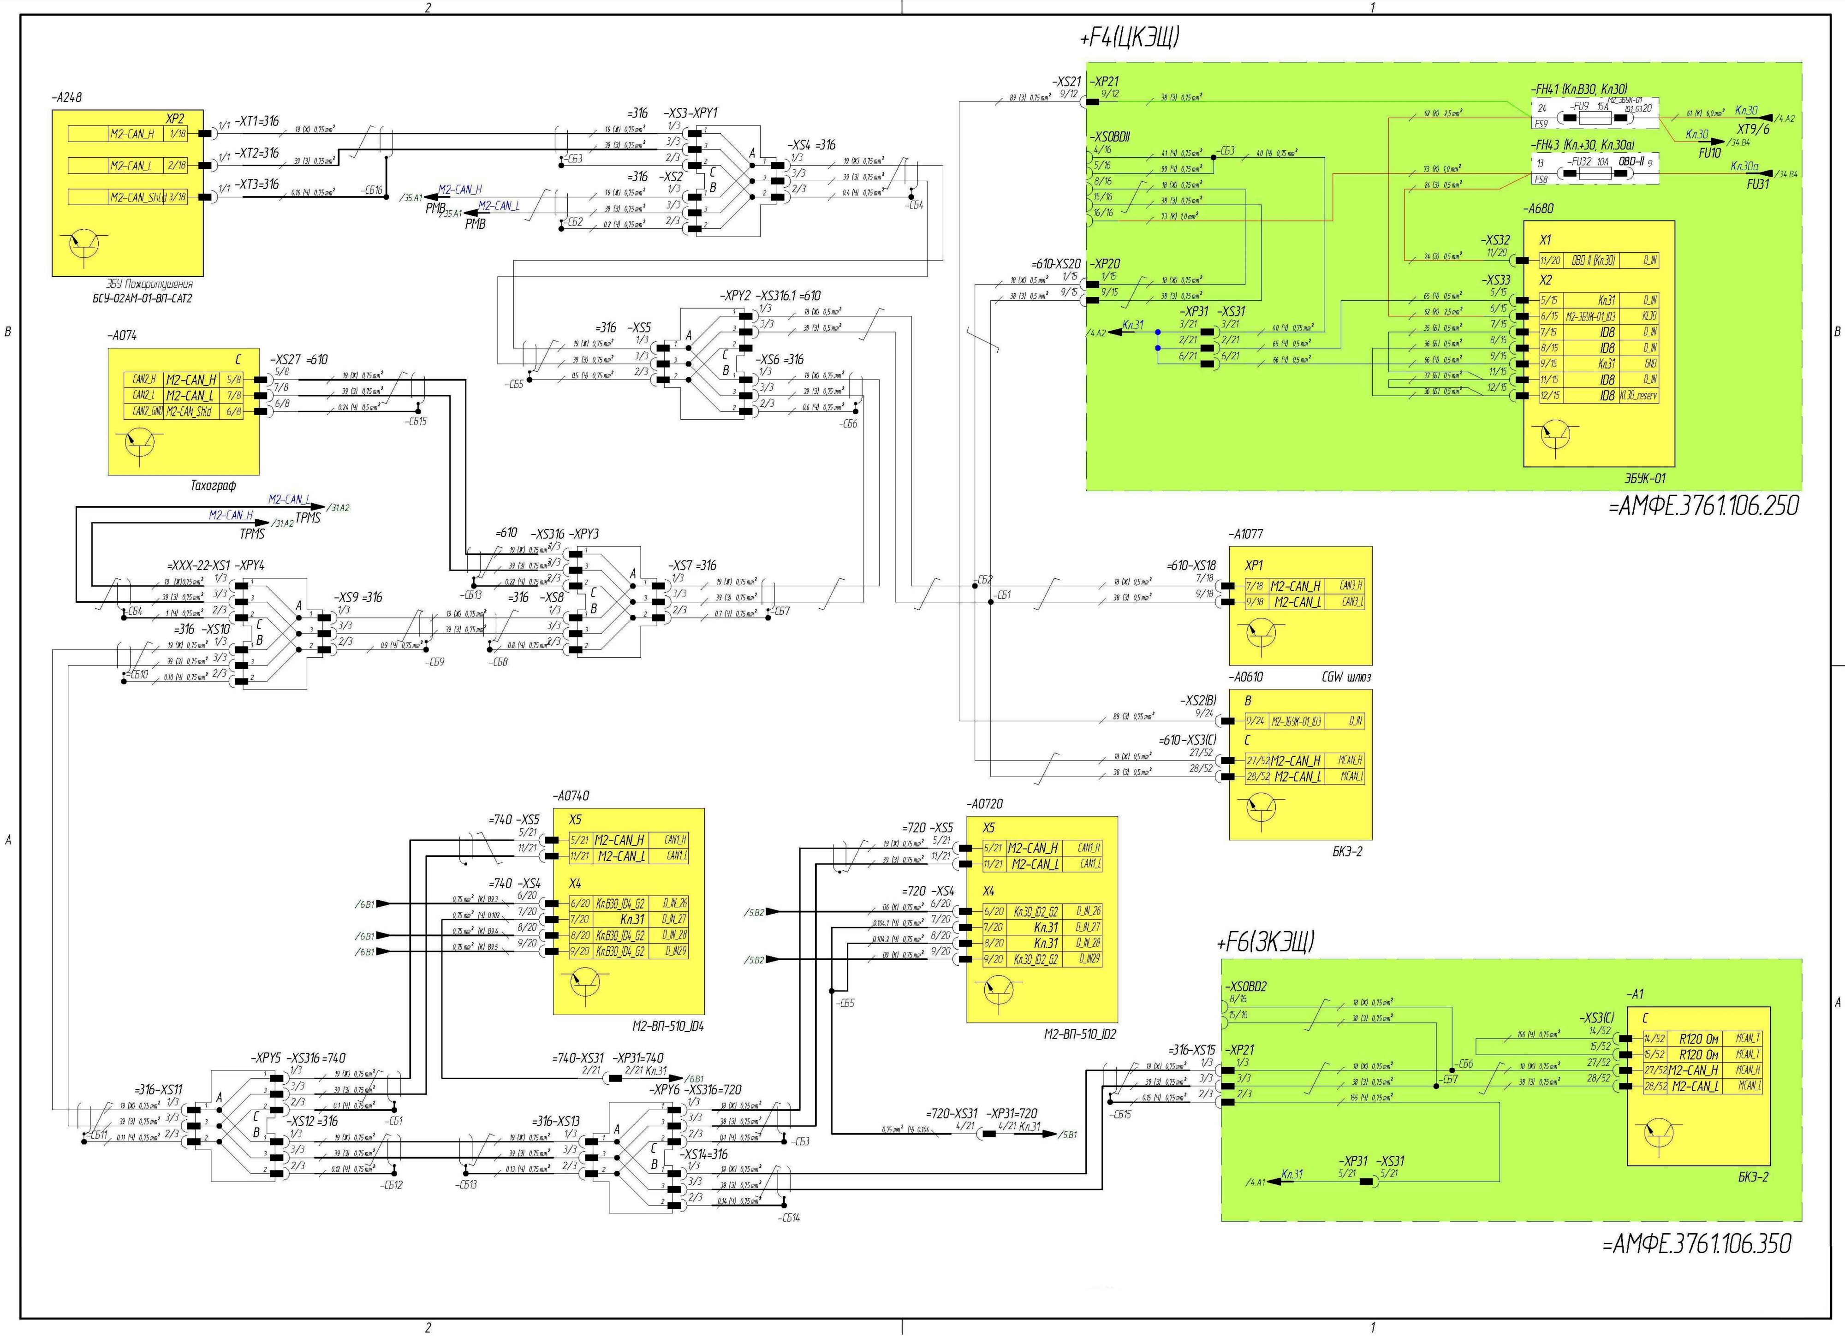Click the -СБ15 splice label near Тахограф
Image resolution: width=1845 pixels, height=1337 pixels.
click(x=415, y=421)
